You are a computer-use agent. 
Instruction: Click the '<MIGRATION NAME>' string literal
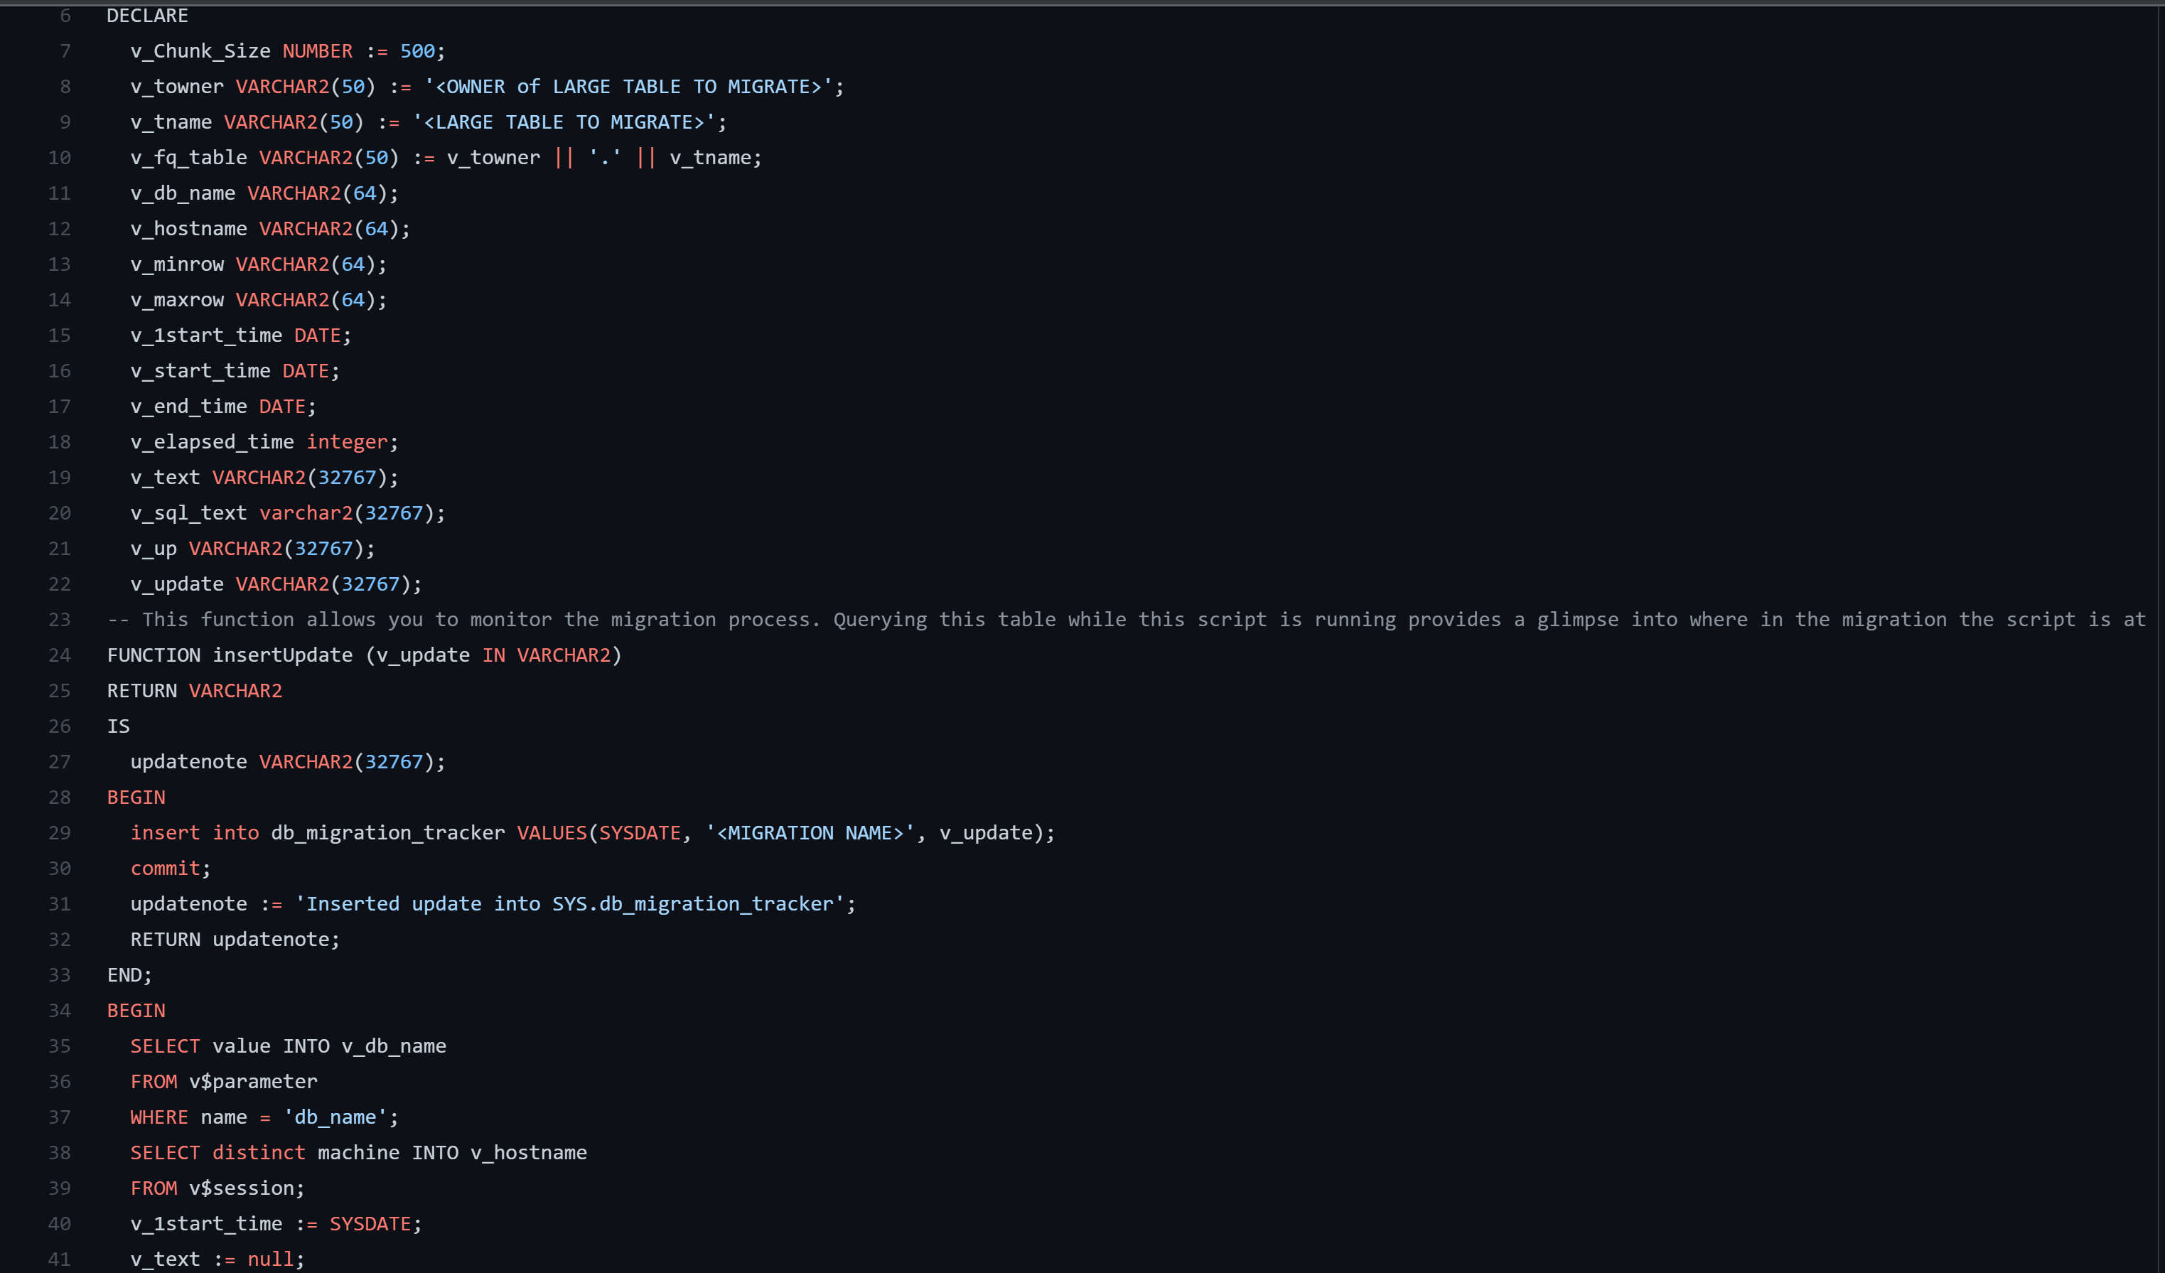click(810, 833)
